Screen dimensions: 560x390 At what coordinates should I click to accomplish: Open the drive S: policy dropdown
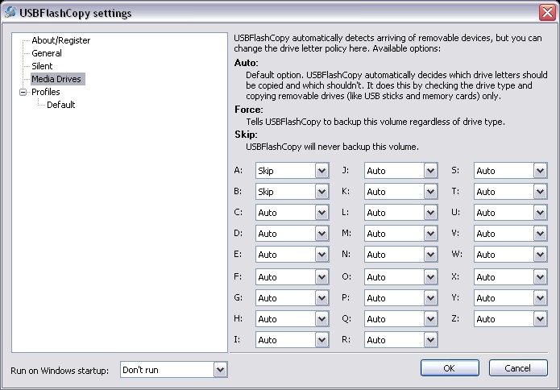511,170
